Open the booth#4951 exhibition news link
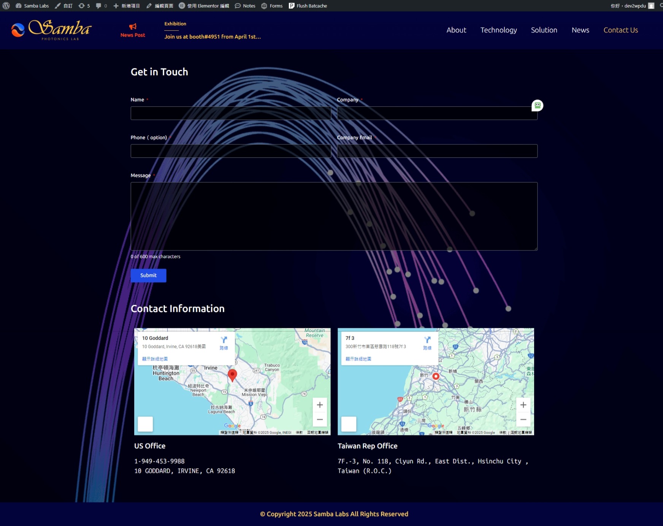 point(212,37)
